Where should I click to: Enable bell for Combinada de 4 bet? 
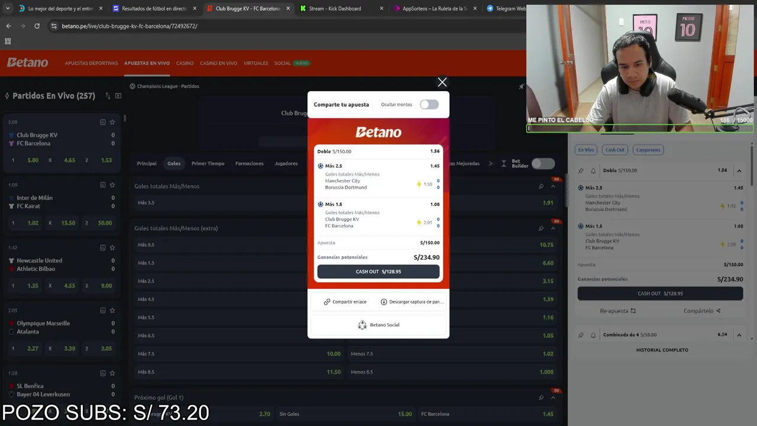click(x=593, y=335)
